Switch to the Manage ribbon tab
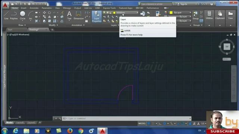This screenshot has width=239, height=134. [67, 8]
